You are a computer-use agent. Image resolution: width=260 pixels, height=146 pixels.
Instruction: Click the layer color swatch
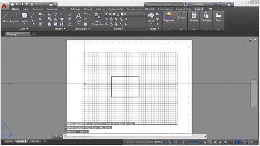tap(122, 14)
